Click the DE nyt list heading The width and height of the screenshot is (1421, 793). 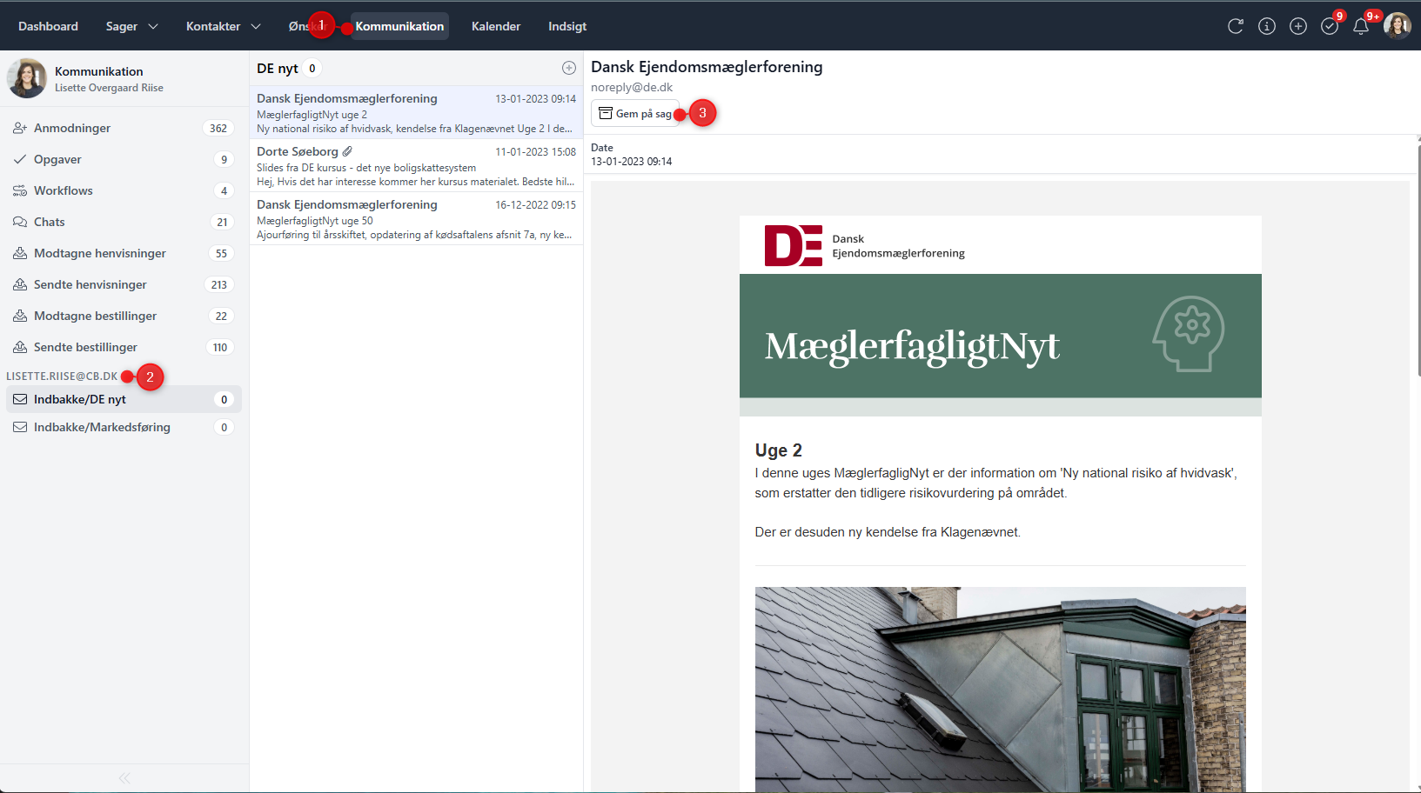pos(278,68)
